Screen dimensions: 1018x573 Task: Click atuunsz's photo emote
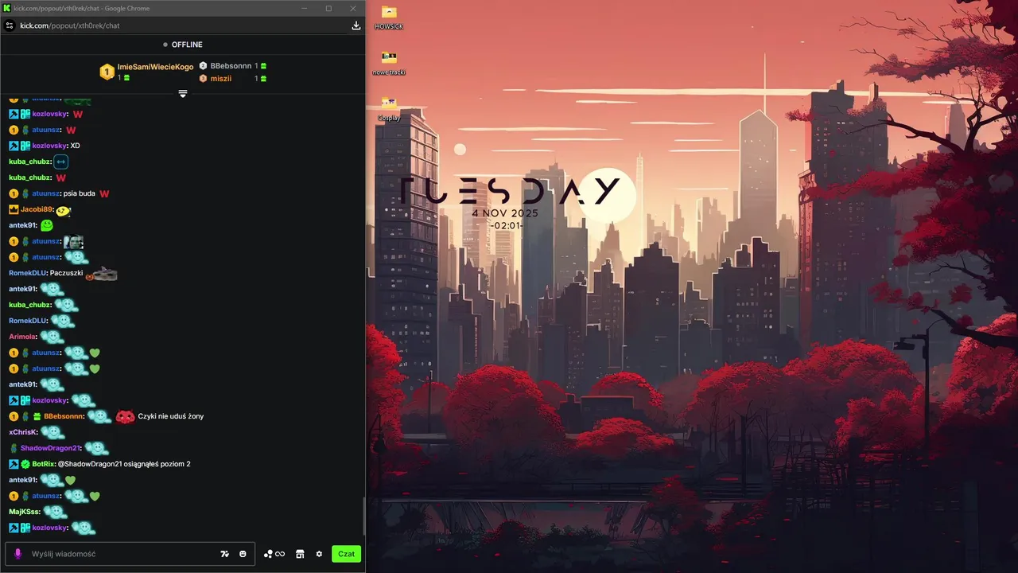74,242
